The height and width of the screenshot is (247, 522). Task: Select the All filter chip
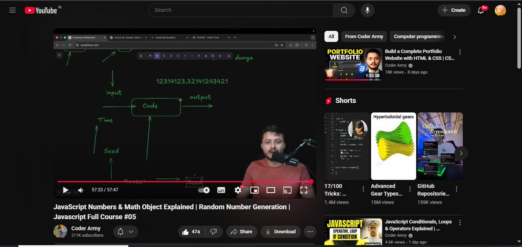331,36
